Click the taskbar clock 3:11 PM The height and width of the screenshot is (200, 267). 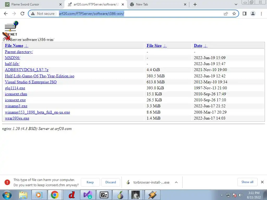(254, 195)
